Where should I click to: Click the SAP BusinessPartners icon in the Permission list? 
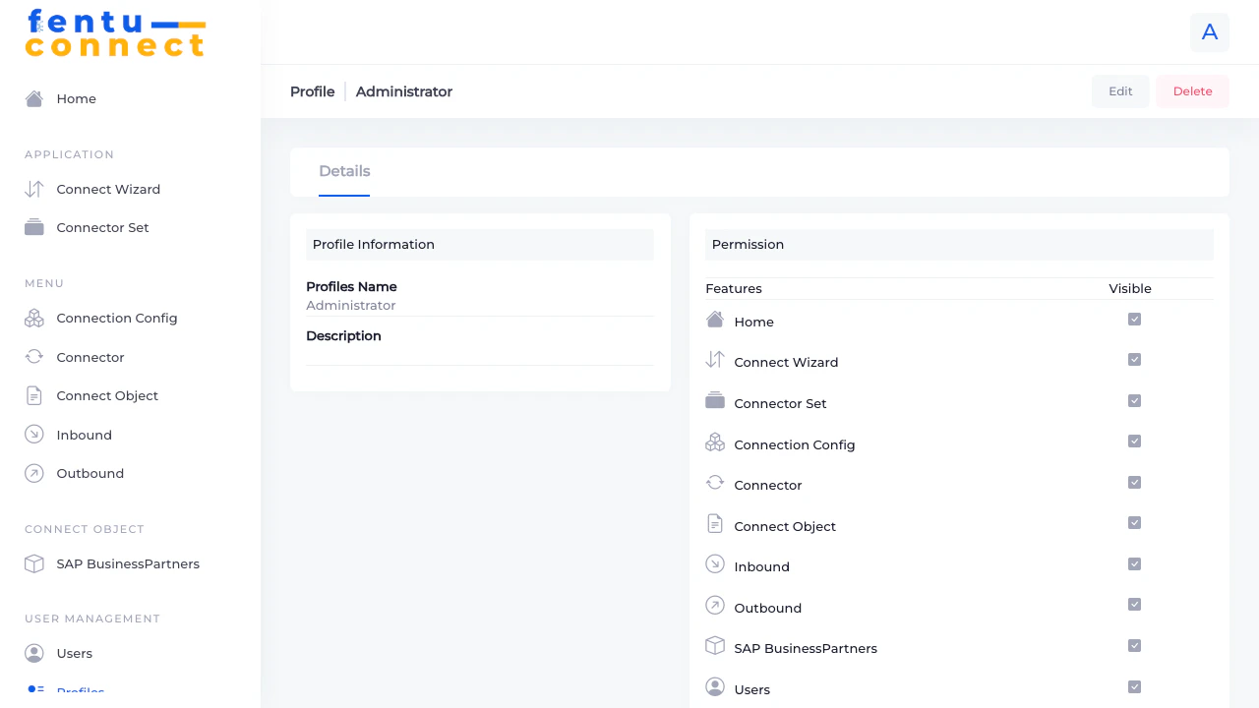[x=715, y=646]
